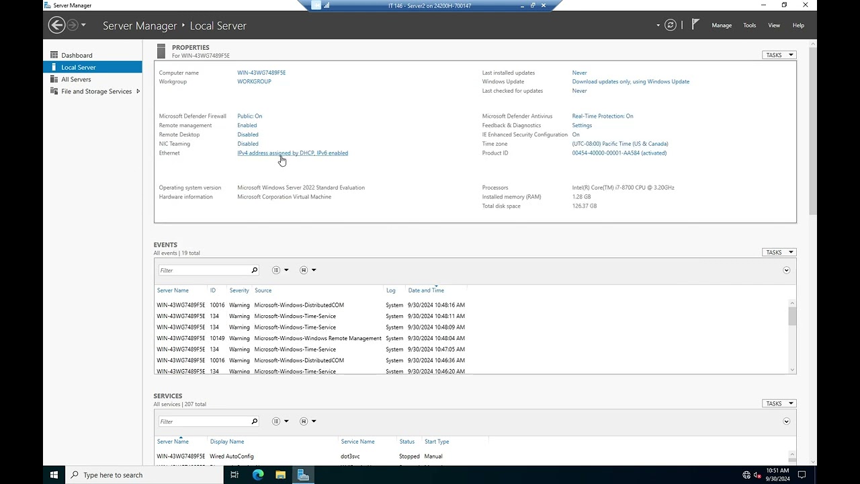The width and height of the screenshot is (860, 484).
Task: Open the Properties TASKS dropdown
Action: (779, 55)
